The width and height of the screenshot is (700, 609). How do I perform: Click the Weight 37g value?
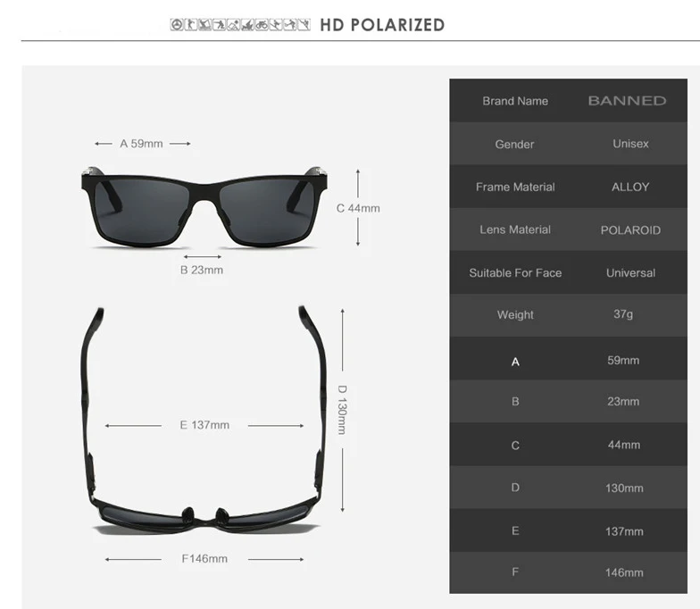[x=623, y=314]
